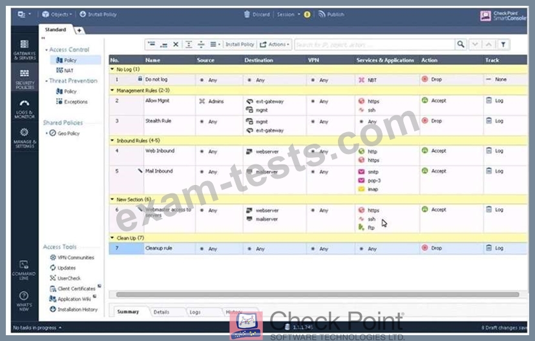The height and width of the screenshot is (341, 535).
Task: Click Drop action of Do not log rule
Action: [x=432, y=79]
